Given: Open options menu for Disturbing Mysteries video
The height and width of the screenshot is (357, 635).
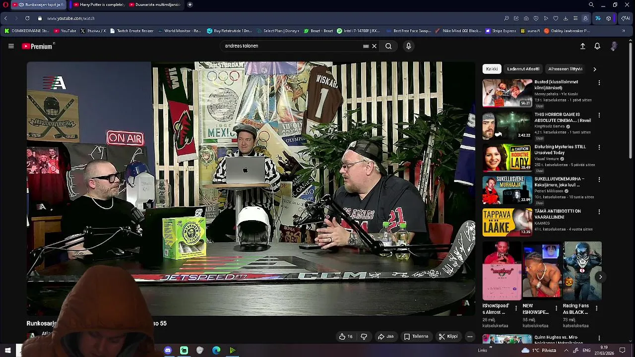Looking at the screenshot, I should [x=599, y=147].
